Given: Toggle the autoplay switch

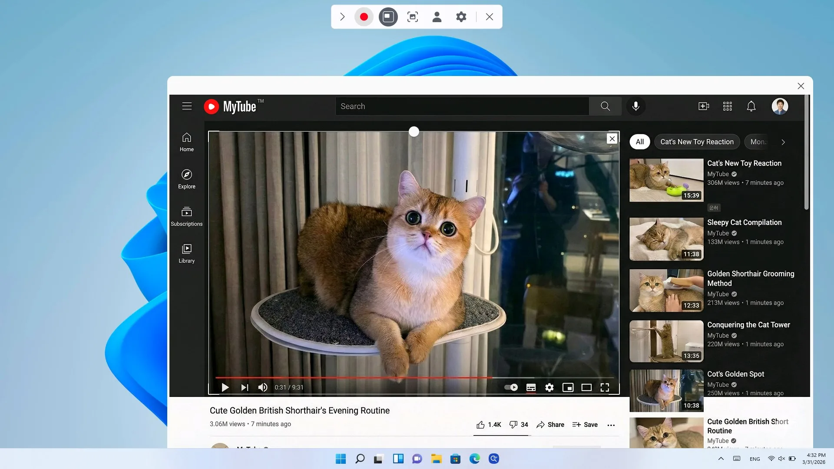Looking at the screenshot, I should (511, 387).
